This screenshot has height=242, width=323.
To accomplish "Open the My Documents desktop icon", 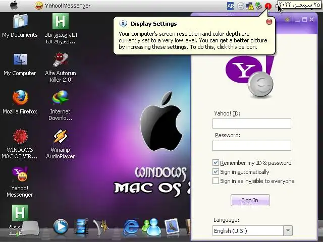I will [20, 26].
